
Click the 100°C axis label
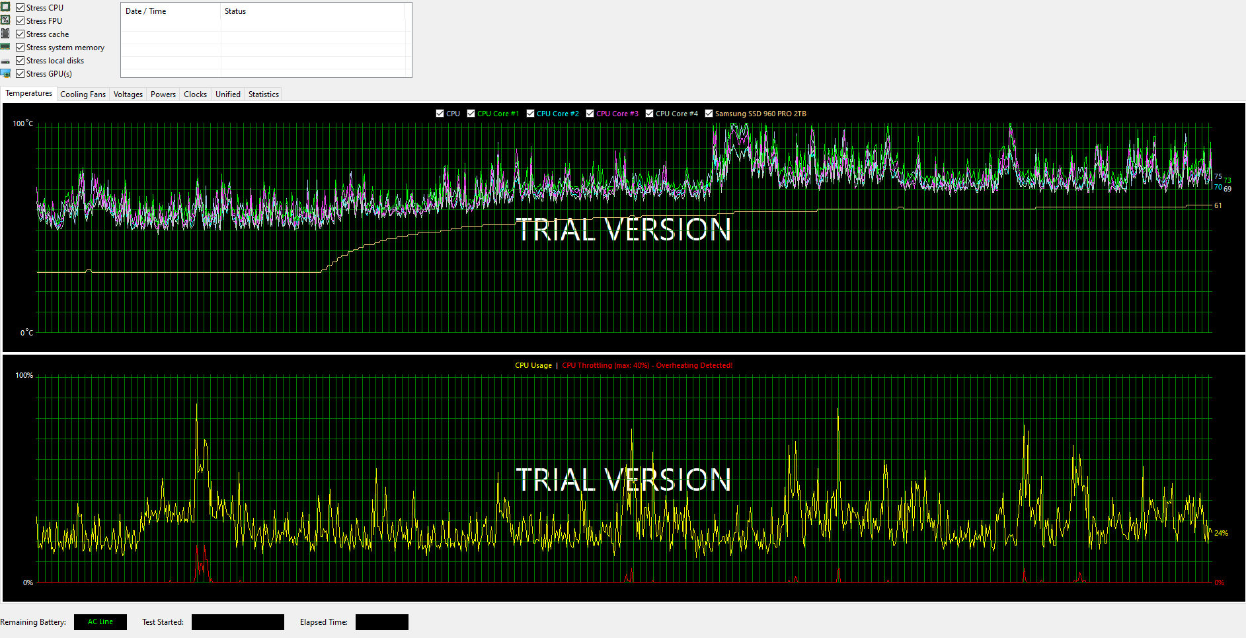coord(23,124)
